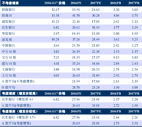
Task: Click 民生银行（增发价 5.7） 2007PB value 2.26
Action: 135,117
